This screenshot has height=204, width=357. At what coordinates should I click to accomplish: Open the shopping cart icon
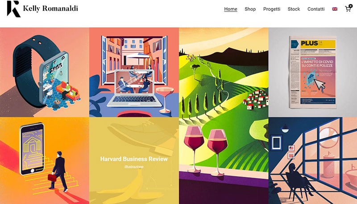348,9
